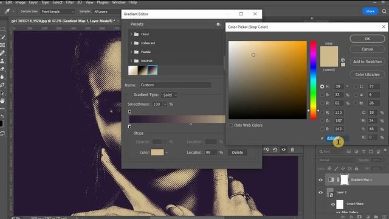This screenshot has height=219, width=389.
Task: Filter layers by shape layer icon
Action: click(x=371, y=151)
